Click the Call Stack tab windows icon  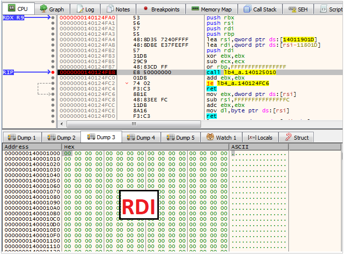click(247, 9)
